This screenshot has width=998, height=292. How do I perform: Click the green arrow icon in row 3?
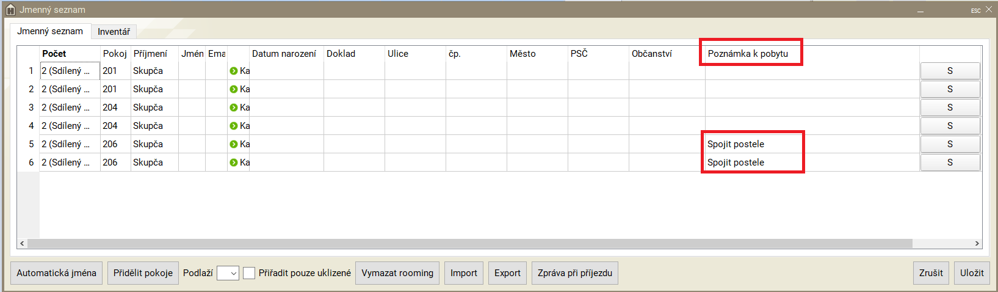[234, 108]
